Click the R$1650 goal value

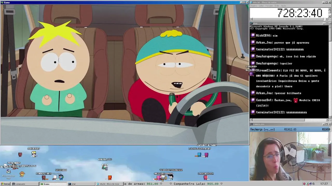tap(326, 129)
